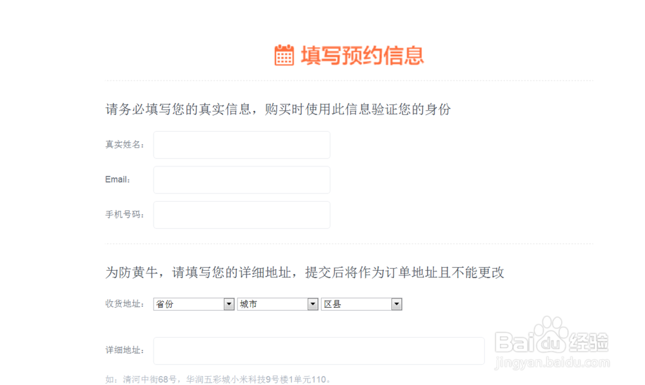Screen dimensions: 645x385
Task: Click the 手机号码 label text
Action: pos(125,214)
